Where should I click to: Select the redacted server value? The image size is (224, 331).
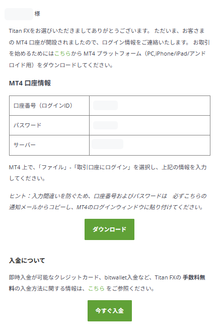click(108, 144)
